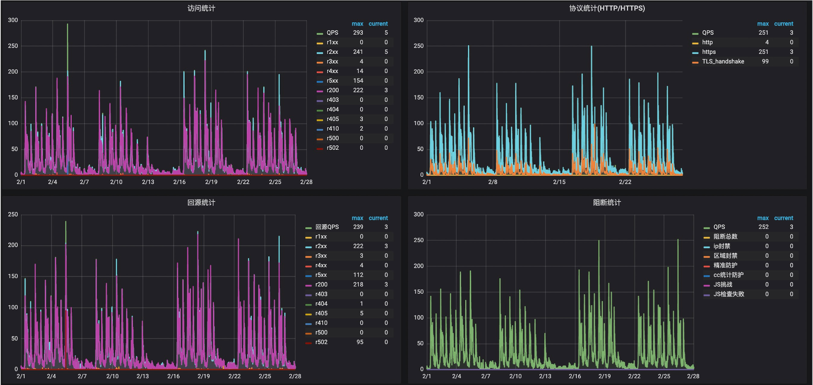
Task: Click max value 252 for QPS in 阻断统计
Action: [763, 227]
